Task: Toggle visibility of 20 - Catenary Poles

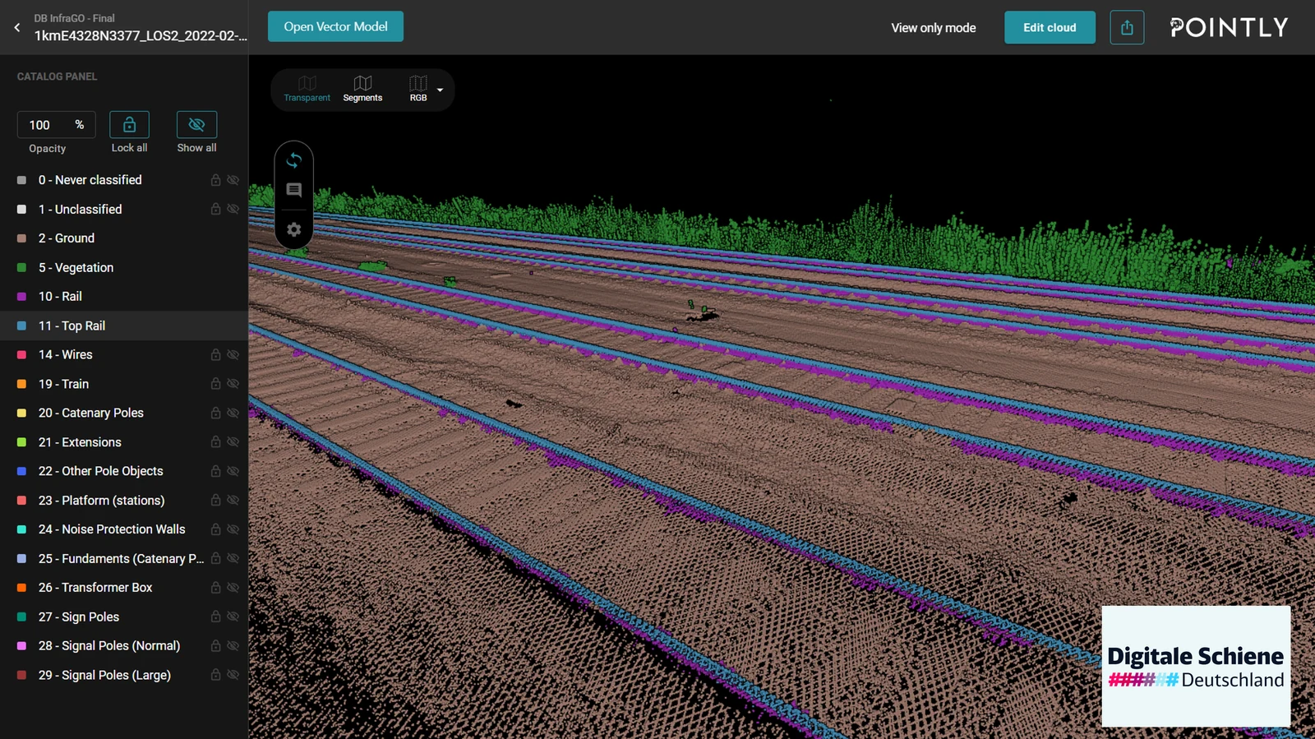Action: (x=233, y=413)
